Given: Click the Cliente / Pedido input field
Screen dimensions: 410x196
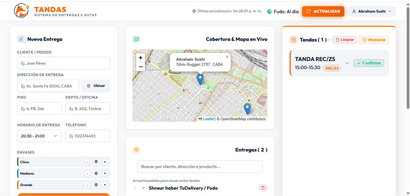Looking at the screenshot, I should tap(64, 63).
